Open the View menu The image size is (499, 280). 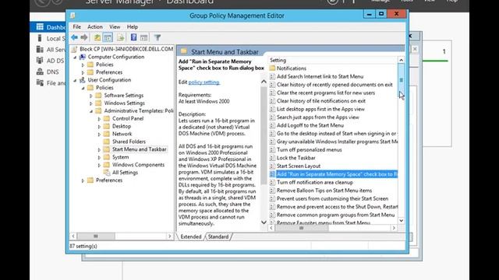tap(115, 27)
